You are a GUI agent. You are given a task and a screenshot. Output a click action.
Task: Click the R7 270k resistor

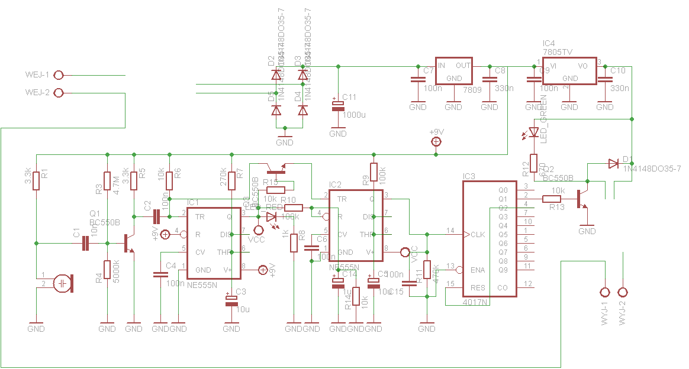pyautogui.click(x=231, y=181)
